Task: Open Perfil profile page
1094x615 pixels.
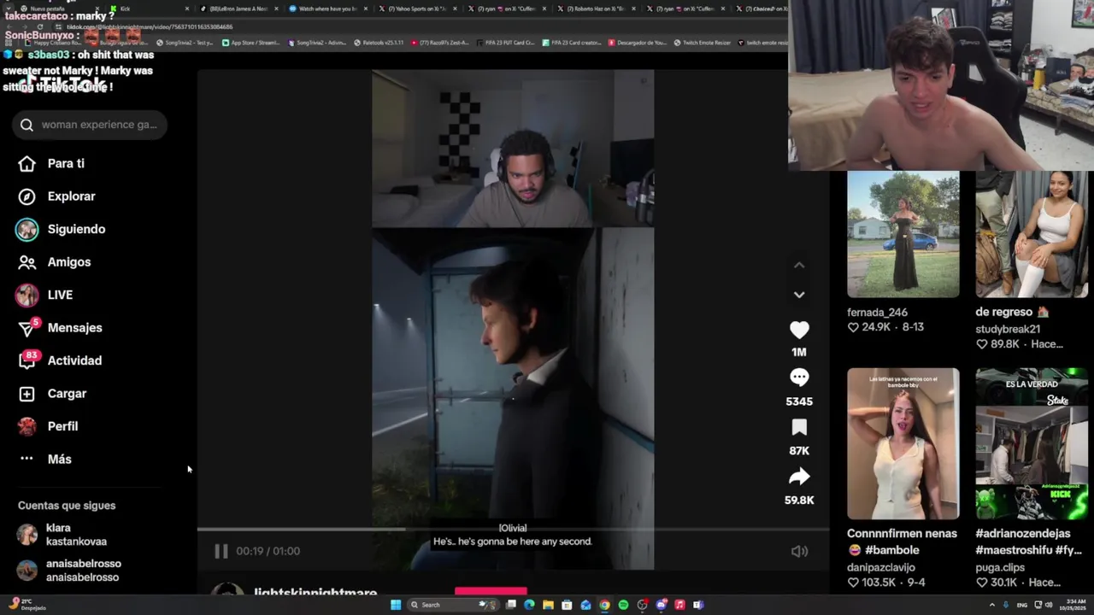Action: tap(48, 426)
